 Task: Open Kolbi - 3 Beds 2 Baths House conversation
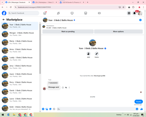click(x=20, y=108)
